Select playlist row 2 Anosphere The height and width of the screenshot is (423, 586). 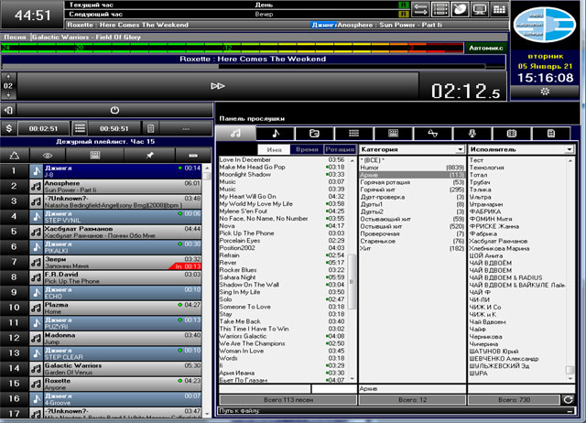pyautogui.click(x=115, y=187)
